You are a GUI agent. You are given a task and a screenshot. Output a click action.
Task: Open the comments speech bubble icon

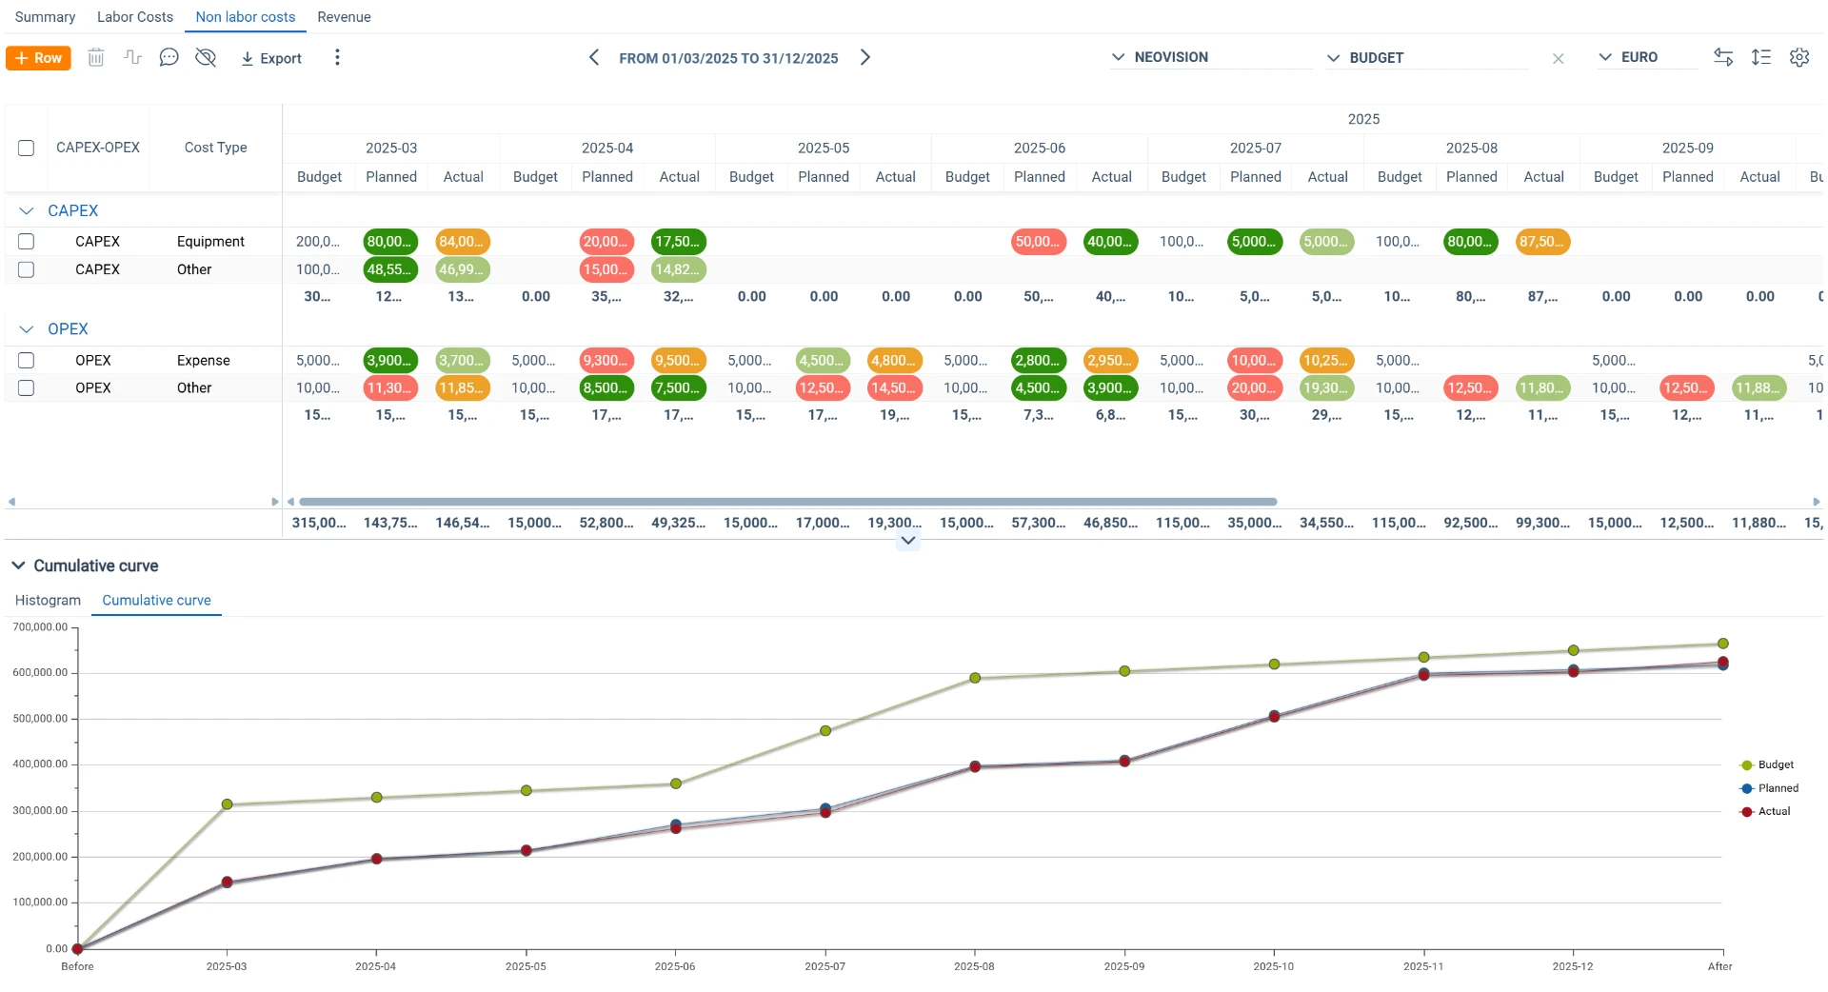pyautogui.click(x=169, y=58)
